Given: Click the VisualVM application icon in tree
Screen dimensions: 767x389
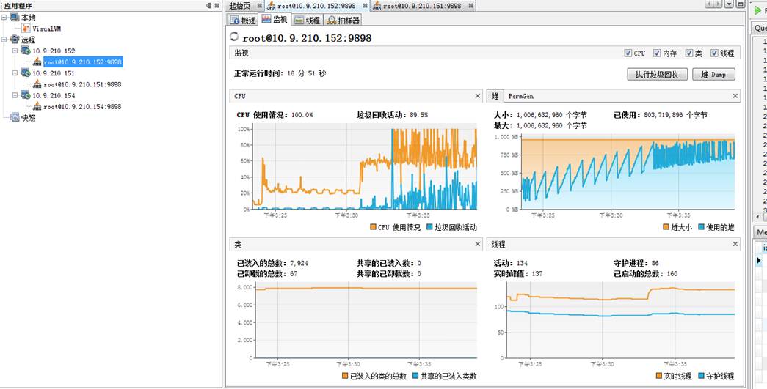Looking at the screenshot, I should 26,29.
